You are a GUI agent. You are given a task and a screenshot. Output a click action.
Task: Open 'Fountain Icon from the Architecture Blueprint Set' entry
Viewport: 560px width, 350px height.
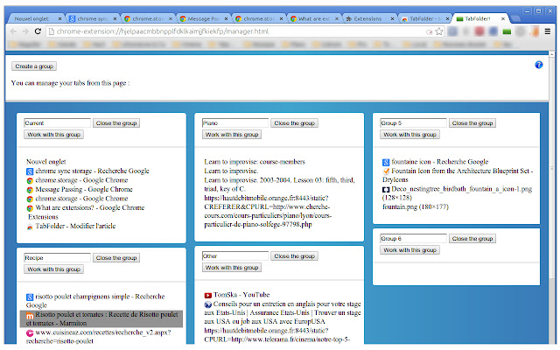pos(458,175)
